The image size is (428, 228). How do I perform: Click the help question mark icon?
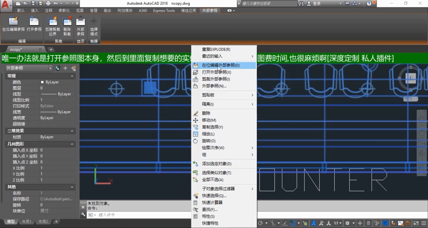pos(369,3)
